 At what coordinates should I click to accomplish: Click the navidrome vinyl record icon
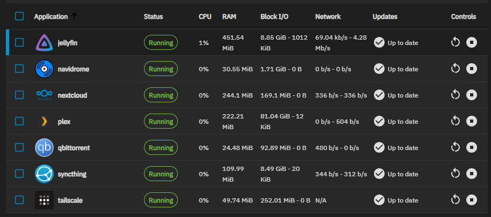[44, 69]
